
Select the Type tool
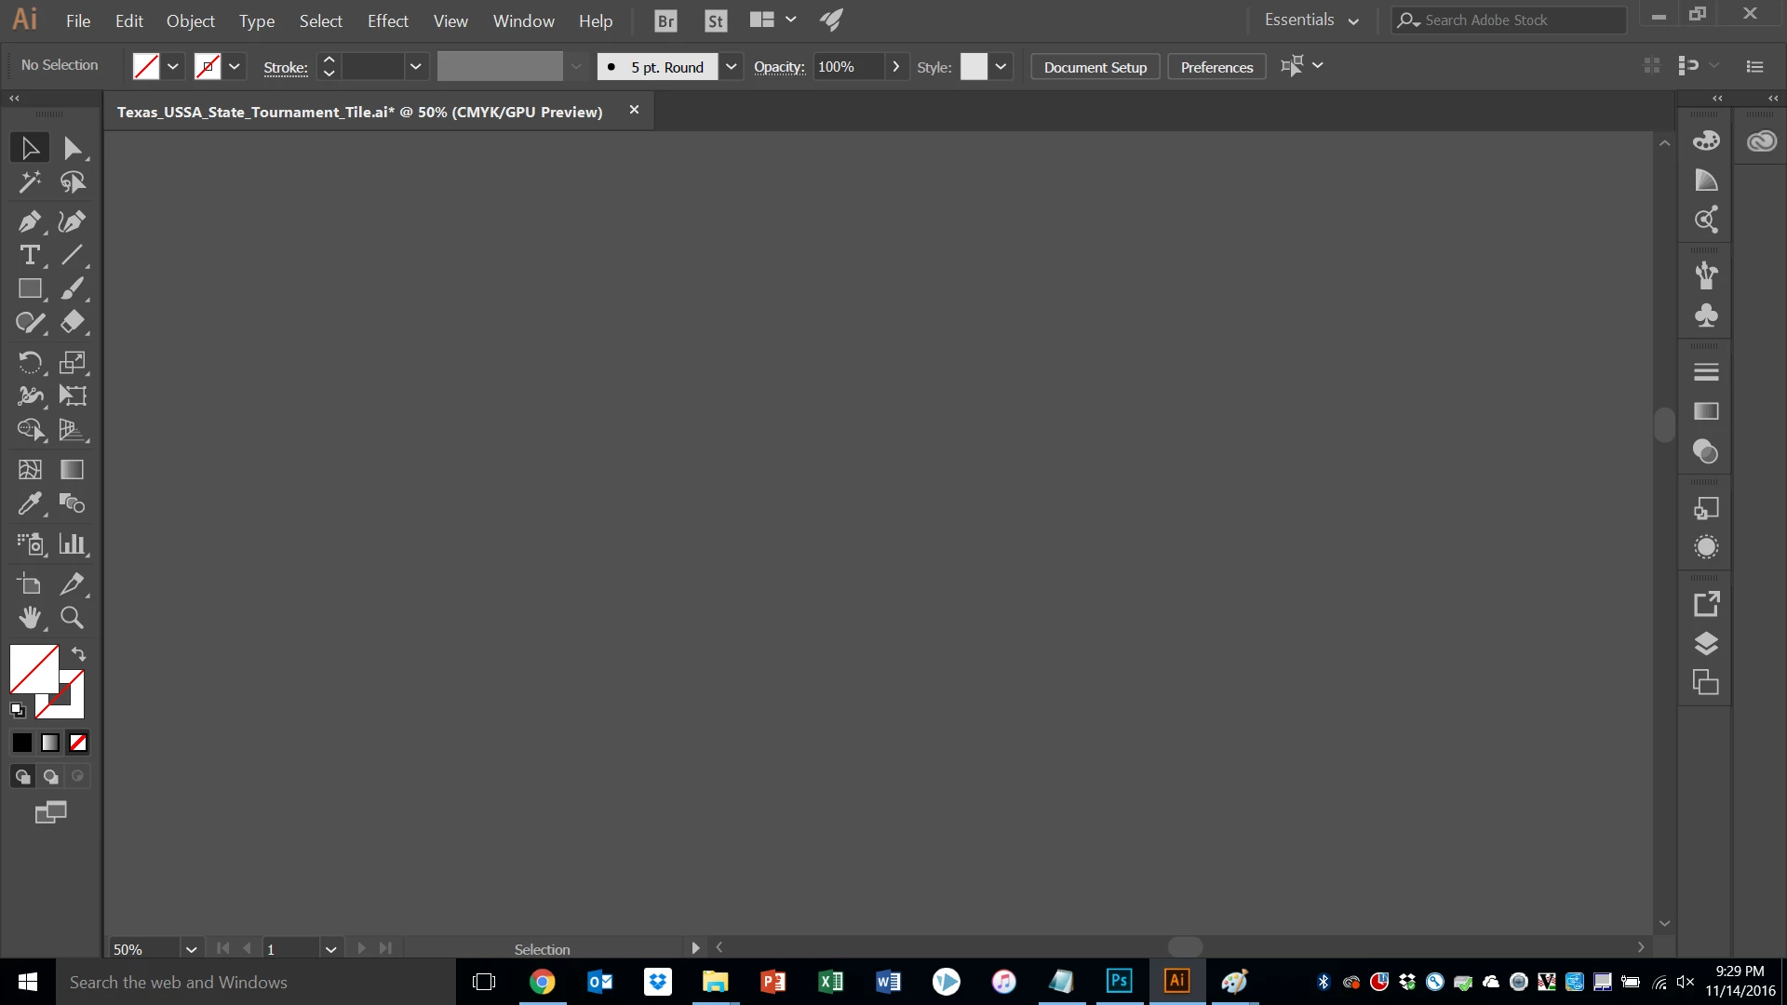tap(29, 255)
